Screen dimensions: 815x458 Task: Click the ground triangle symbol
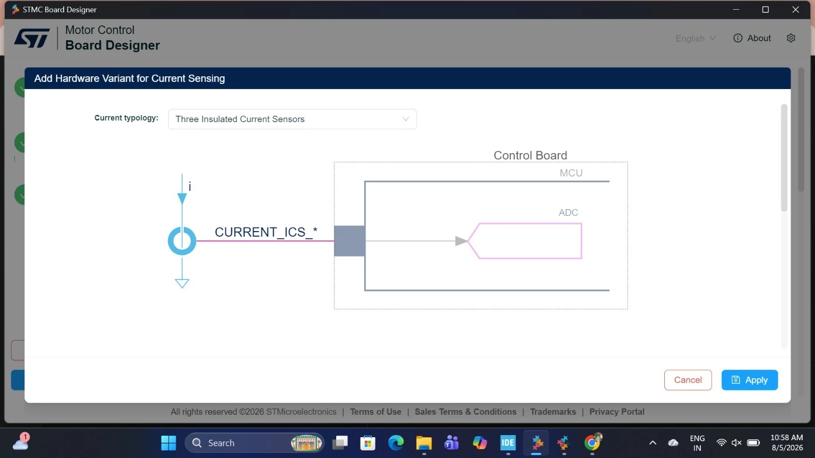[x=182, y=283]
